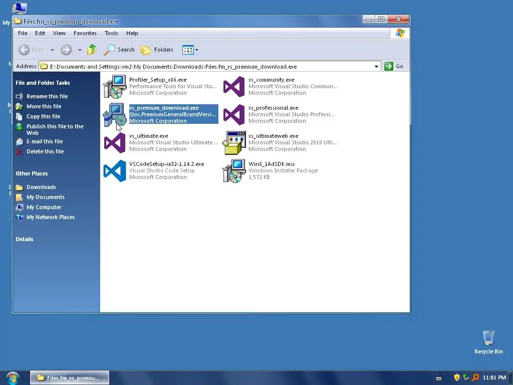The height and width of the screenshot is (385, 513).
Task: Select the Win8_1AdSDK.msi installer icon
Action: 233,171
